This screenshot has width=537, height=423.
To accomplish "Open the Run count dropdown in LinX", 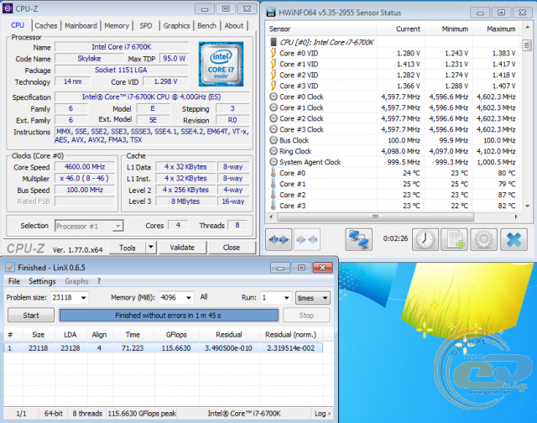I will point(287,298).
